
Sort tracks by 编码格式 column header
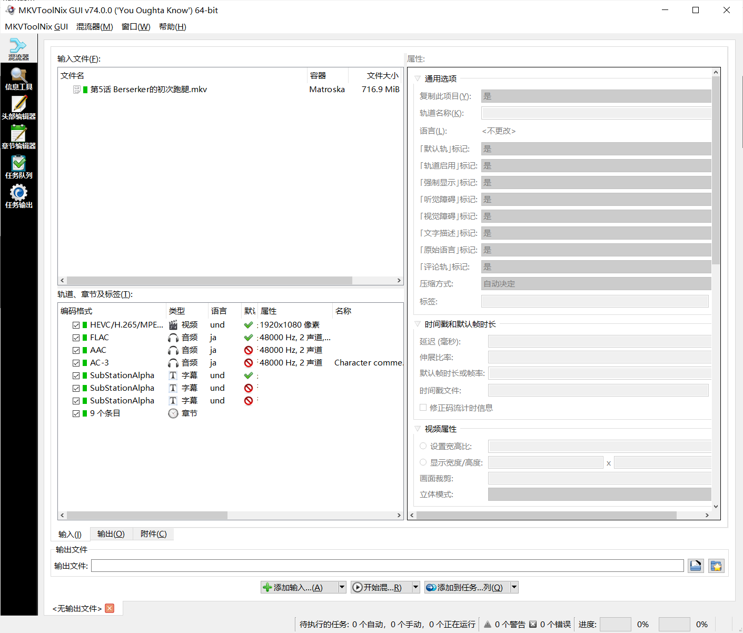[112, 311]
